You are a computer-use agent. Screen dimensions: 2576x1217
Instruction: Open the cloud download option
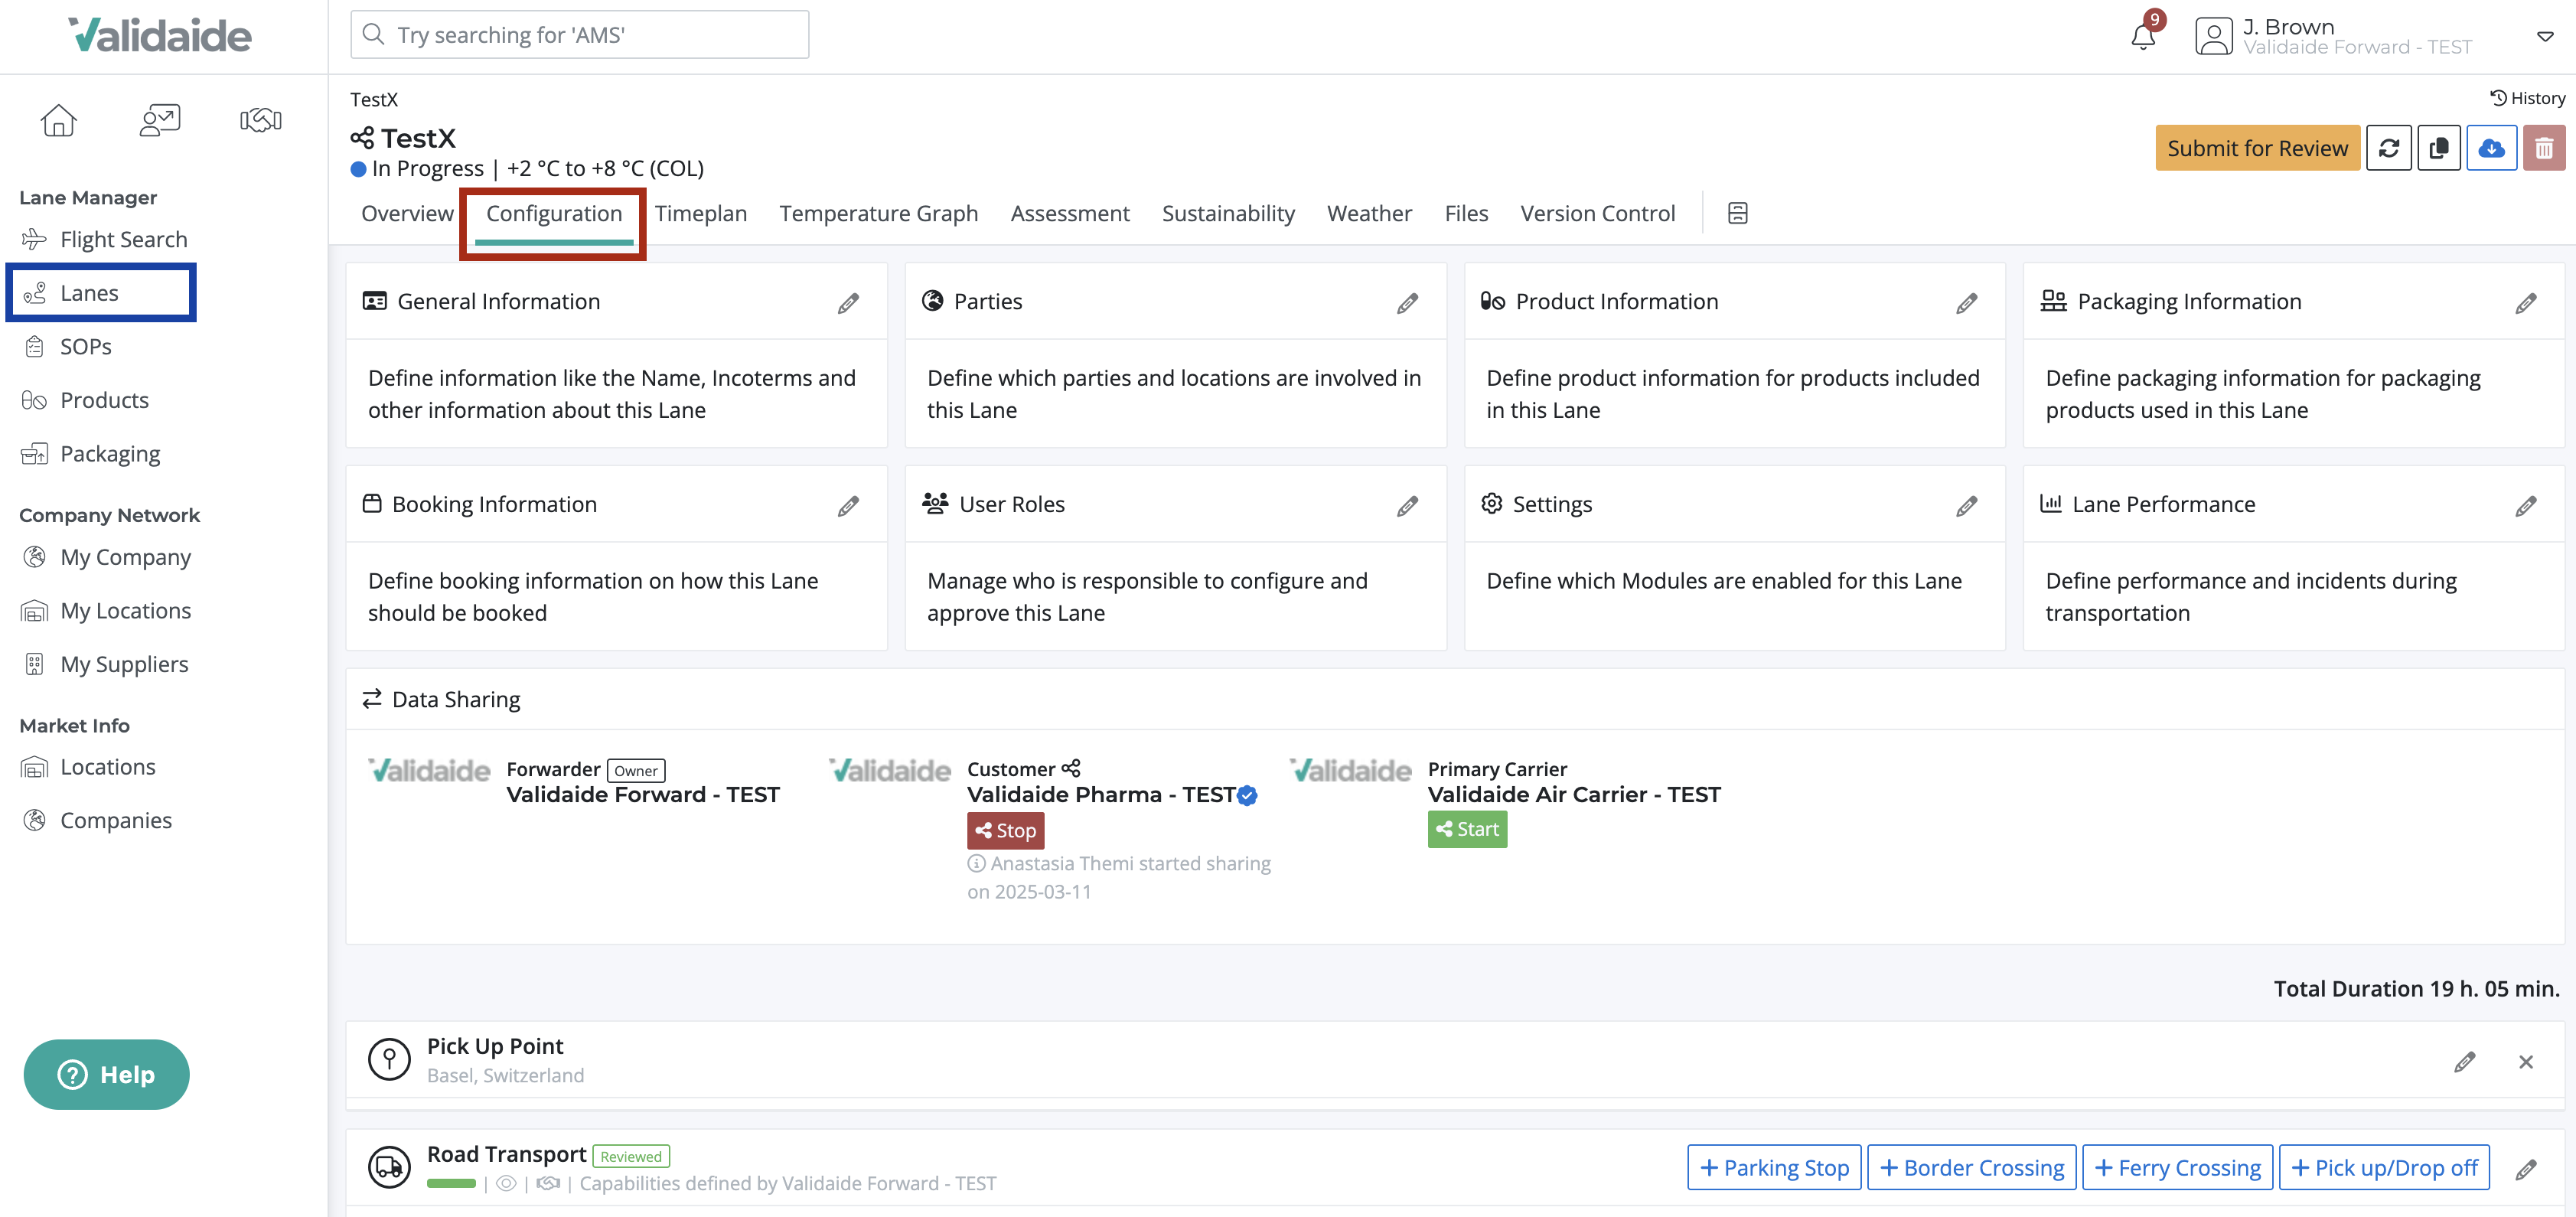click(x=2492, y=147)
